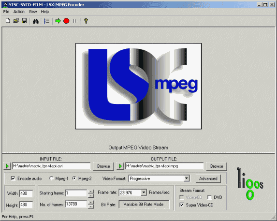The width and height of the screenshot is (277, 221).
Task: Click the pause bars toolbar icon
Action: coord(75,21)
